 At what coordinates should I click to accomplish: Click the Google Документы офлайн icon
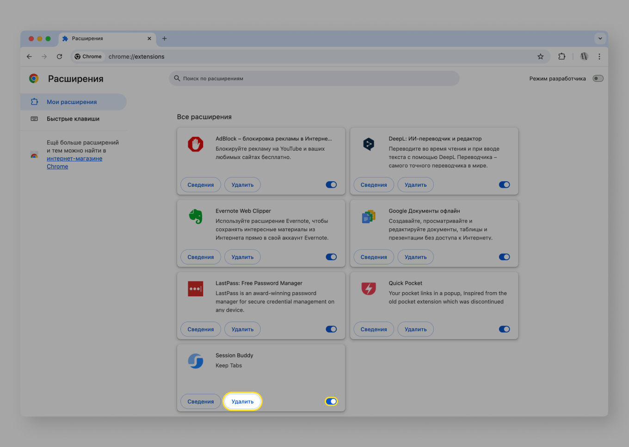click(368, 216)
